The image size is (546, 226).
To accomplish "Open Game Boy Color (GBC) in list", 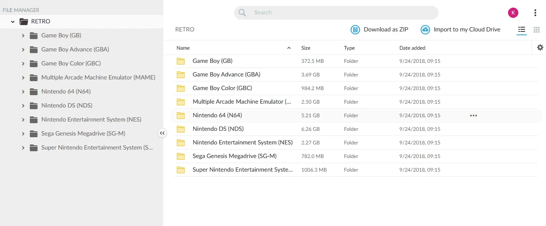I will 222,88.
